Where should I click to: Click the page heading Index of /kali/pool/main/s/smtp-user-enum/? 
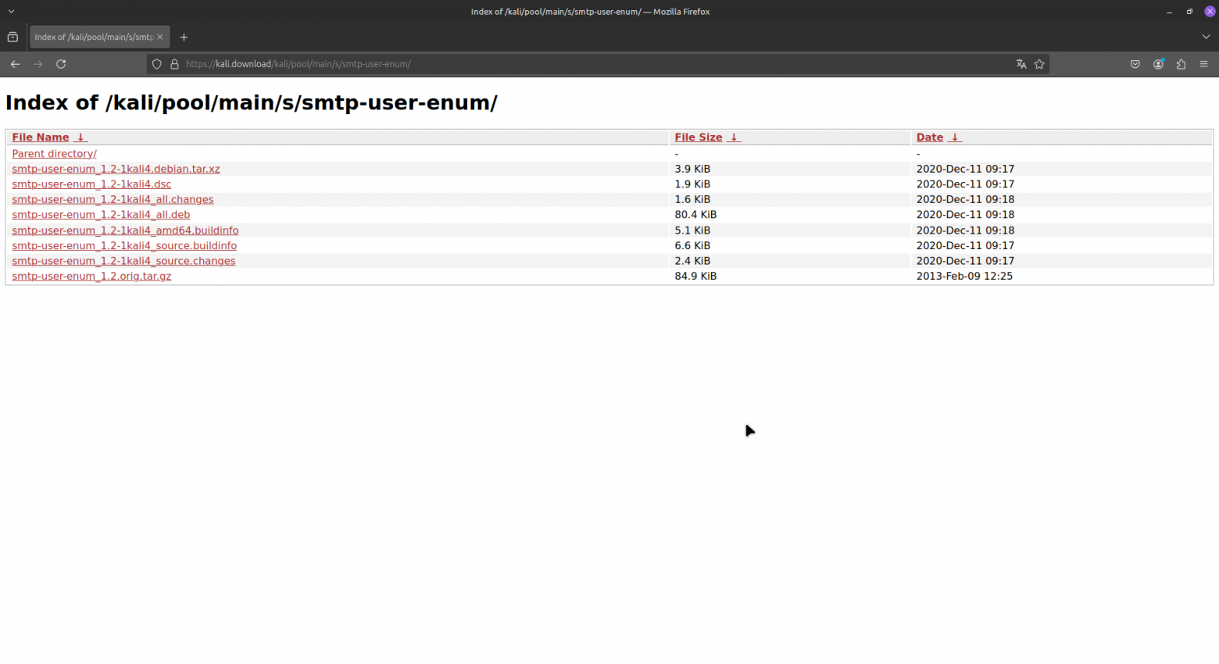click(x=252, y=103)
